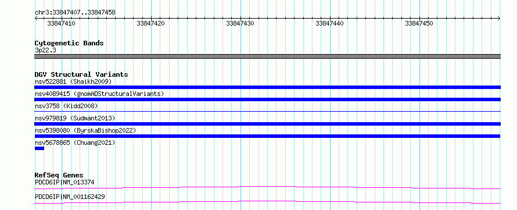Open transcript PDCD6IP|NM_001162429 label

pyautogui.click(x=70, y=197)
